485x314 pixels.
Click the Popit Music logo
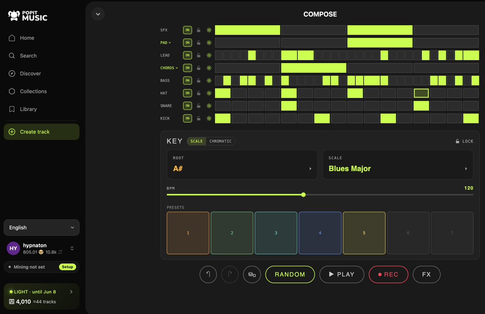click(x=28, y=16)
